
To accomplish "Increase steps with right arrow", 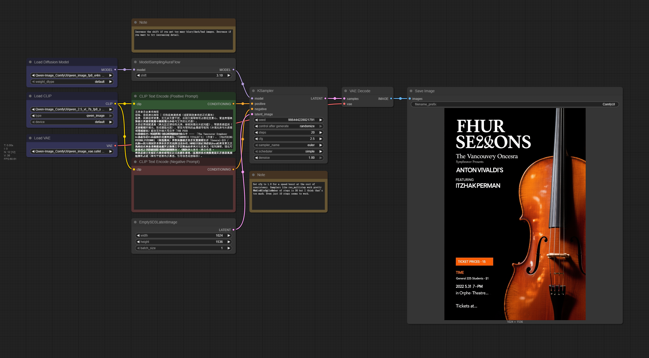I will (x=321, y=132).
